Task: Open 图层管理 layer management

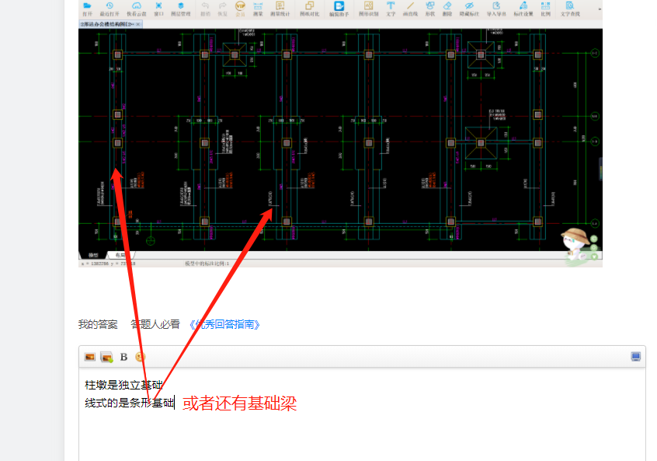Action: 181,9
